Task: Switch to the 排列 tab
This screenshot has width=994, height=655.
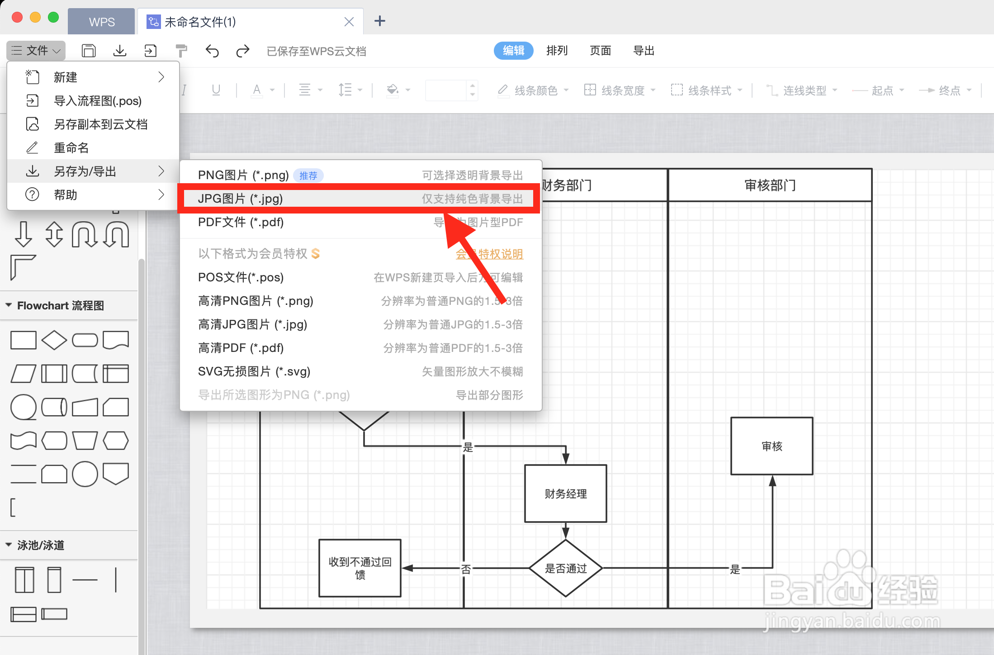Action: click(557, 51)
